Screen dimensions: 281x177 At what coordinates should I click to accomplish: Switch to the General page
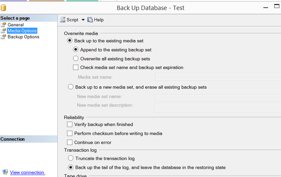pos(15,25)
